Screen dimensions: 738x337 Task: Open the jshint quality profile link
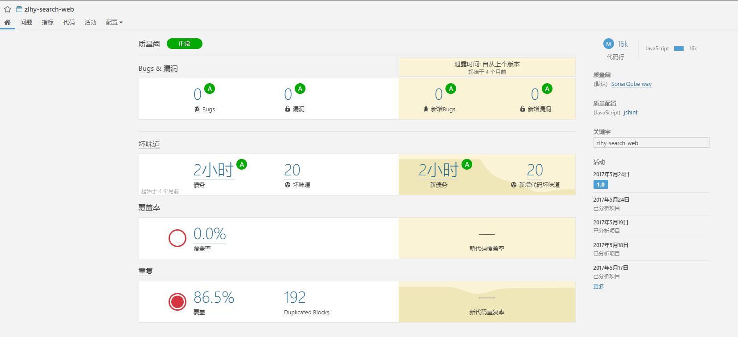pos(631,113)
